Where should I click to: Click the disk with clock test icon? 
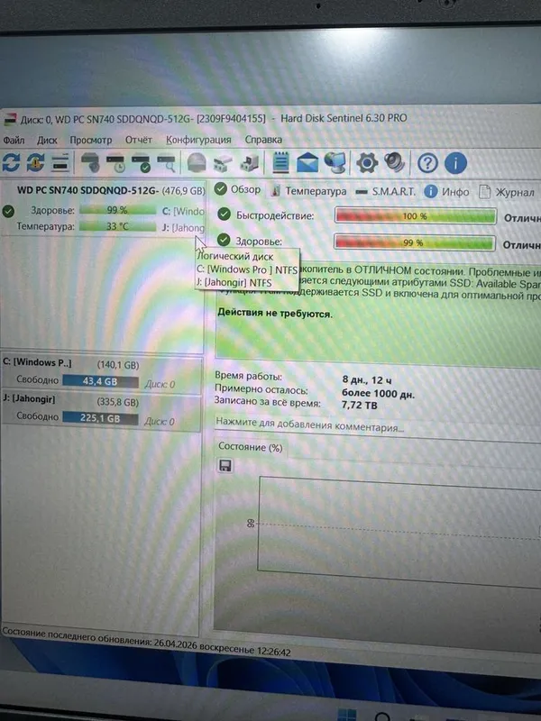[115, 164]
